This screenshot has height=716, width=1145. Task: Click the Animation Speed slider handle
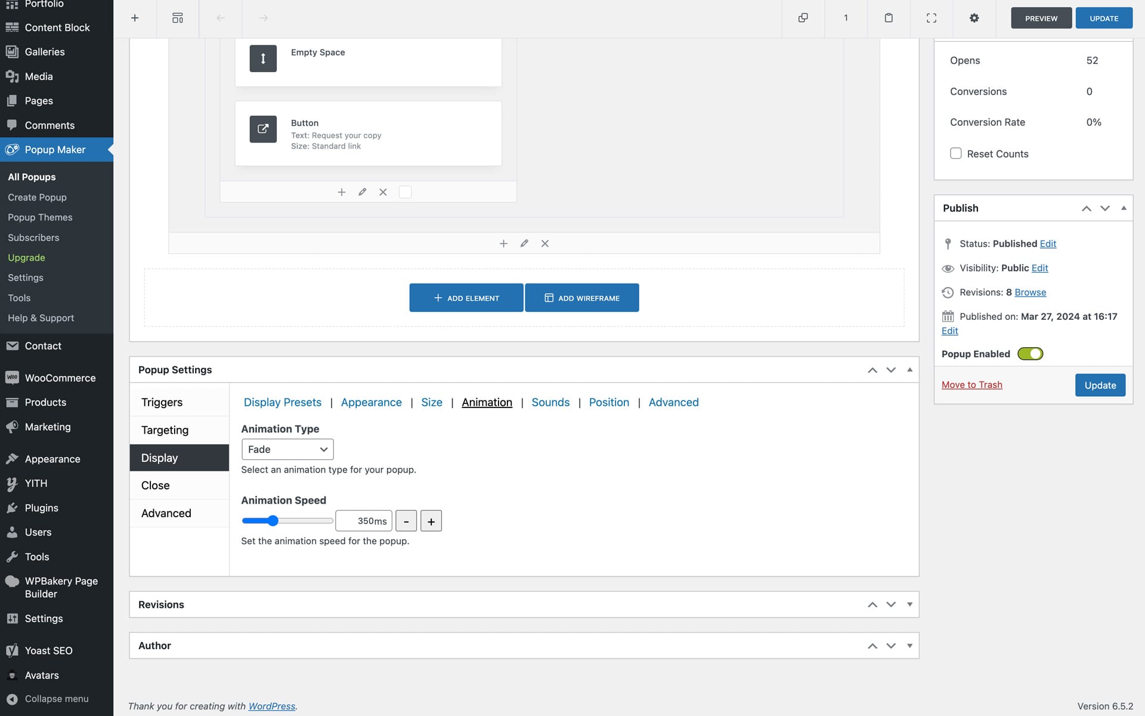point(273,521)
